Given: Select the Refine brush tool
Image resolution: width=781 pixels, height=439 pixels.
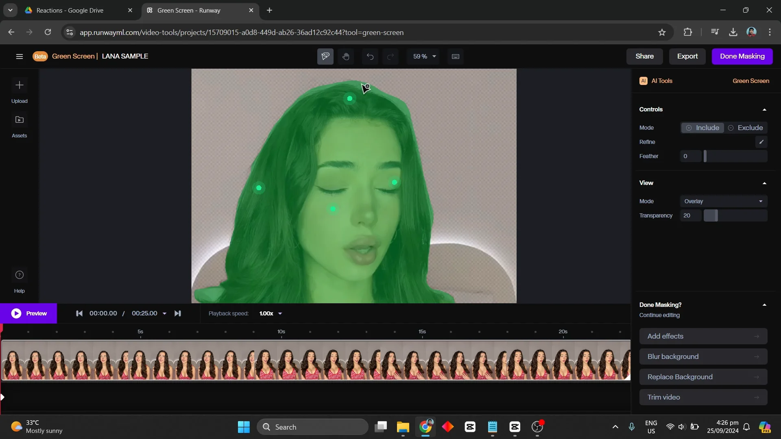Looking at the screenshot, I should coord(761,141).
